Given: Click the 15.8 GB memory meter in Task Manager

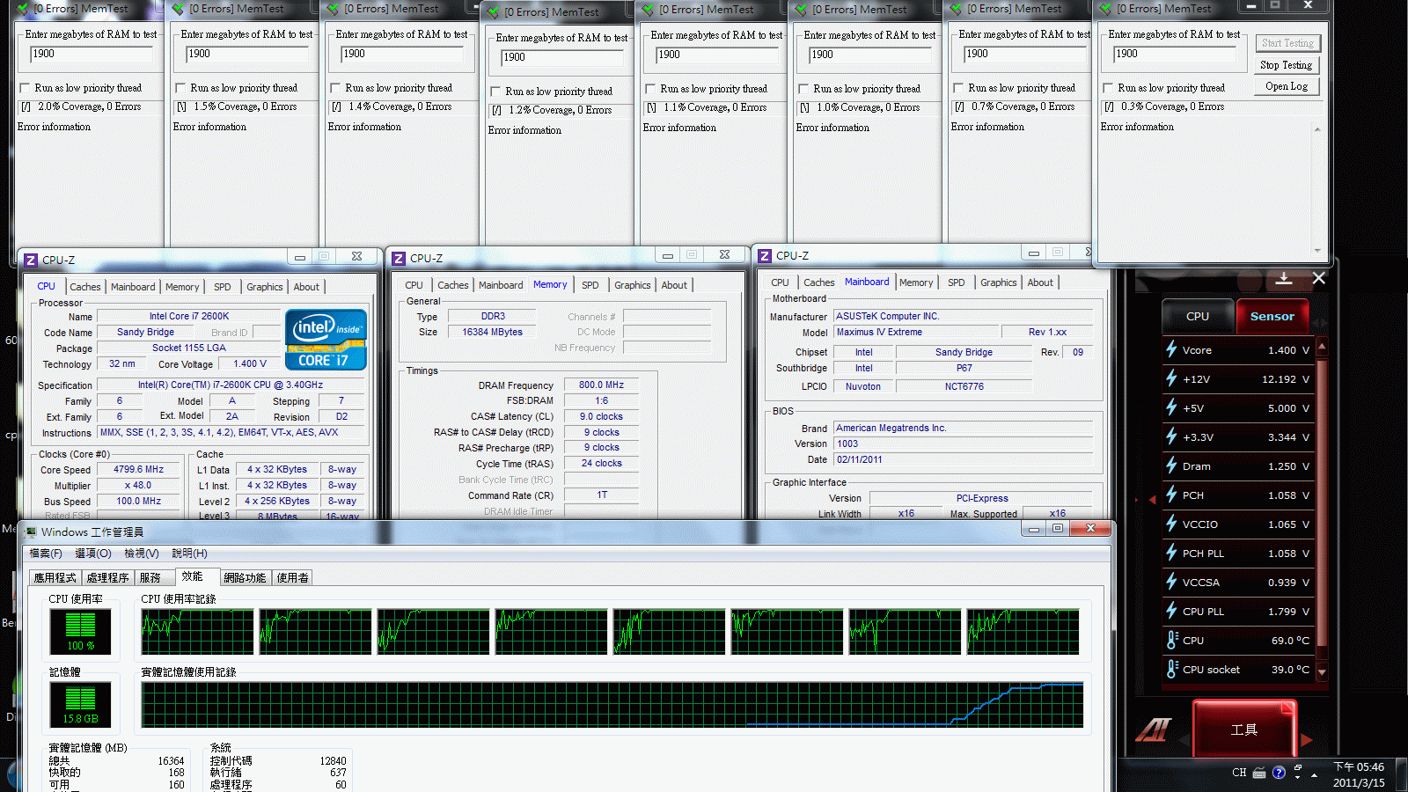Looking at the screenshot, I should pyautogui.click(x=80, y=704).
